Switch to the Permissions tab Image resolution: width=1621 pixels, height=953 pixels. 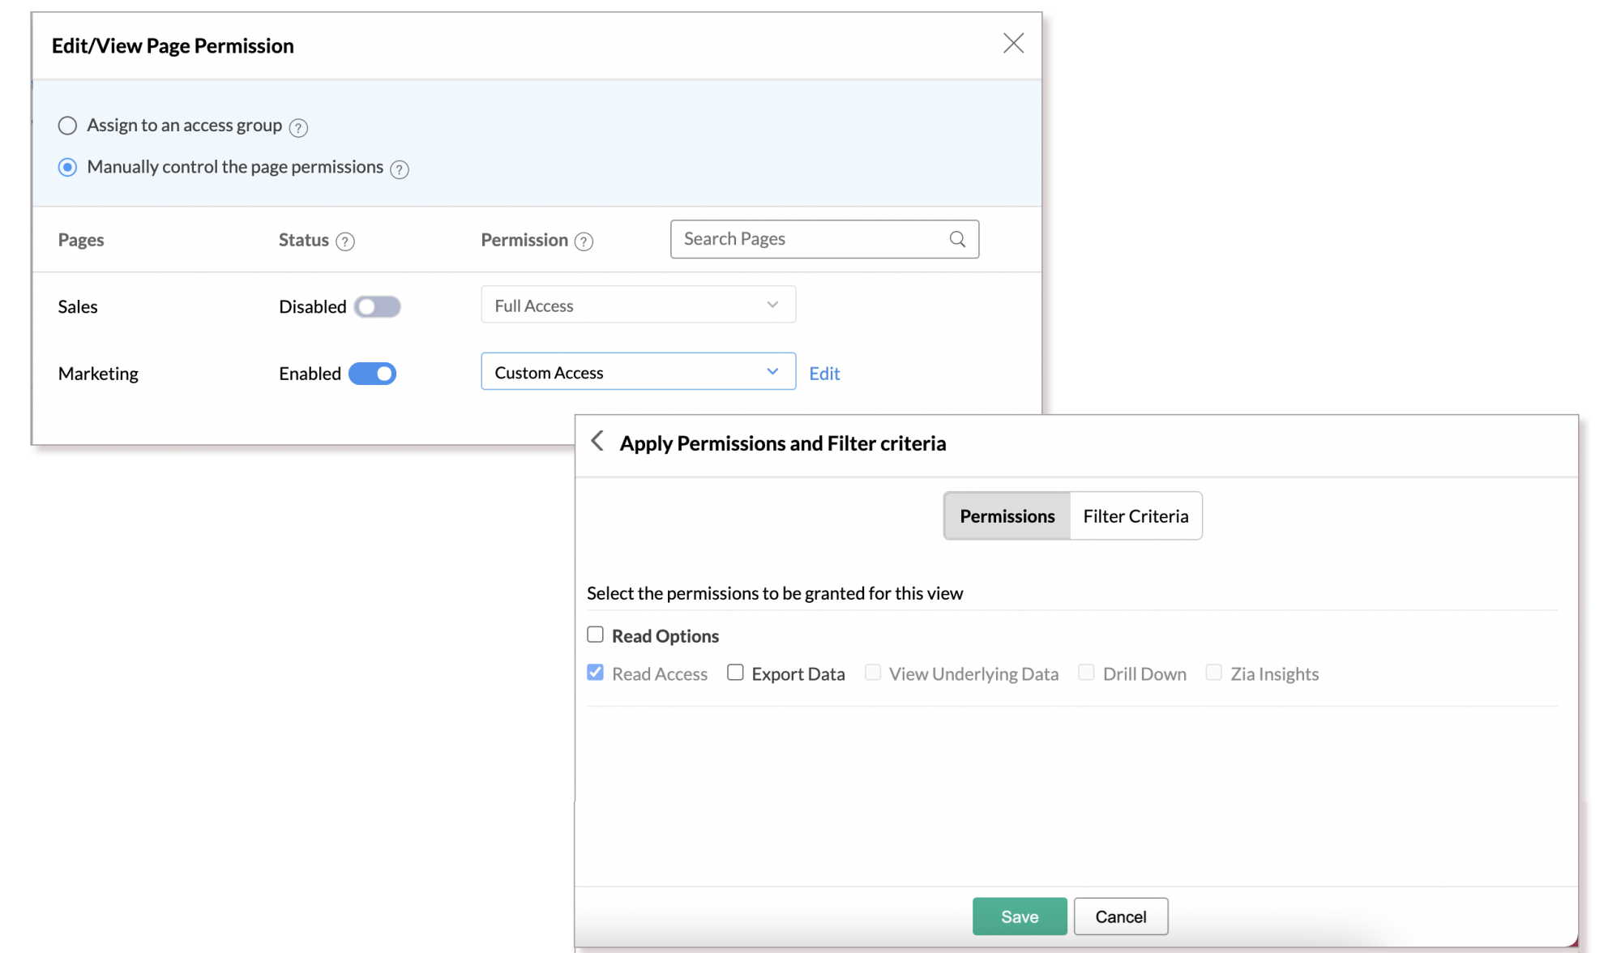[x=1007, y=515]
